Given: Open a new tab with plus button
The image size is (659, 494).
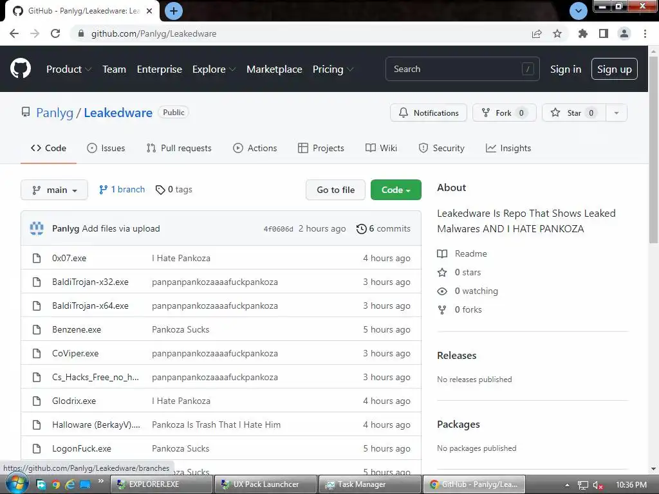Looking at the screenshot, I should (x=173, y=11).
